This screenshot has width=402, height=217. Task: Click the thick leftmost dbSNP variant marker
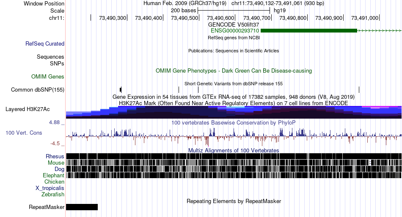[x=121, y=90]
